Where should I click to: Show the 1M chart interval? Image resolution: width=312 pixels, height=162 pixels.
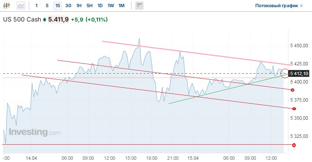click(x=121, y=6)
